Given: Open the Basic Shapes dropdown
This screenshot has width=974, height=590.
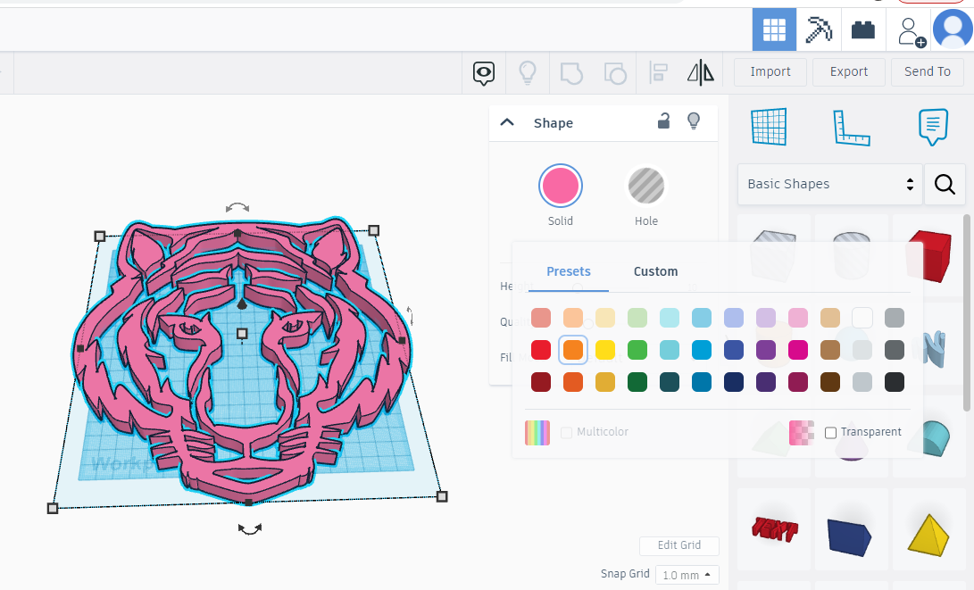Looking at the screenshot, I should click(829, 184).
